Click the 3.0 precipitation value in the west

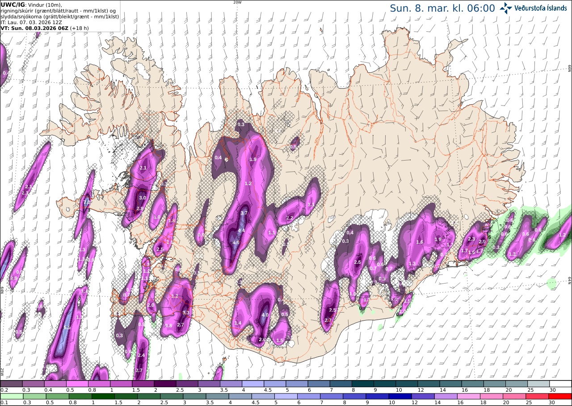(x=143, y=198)
